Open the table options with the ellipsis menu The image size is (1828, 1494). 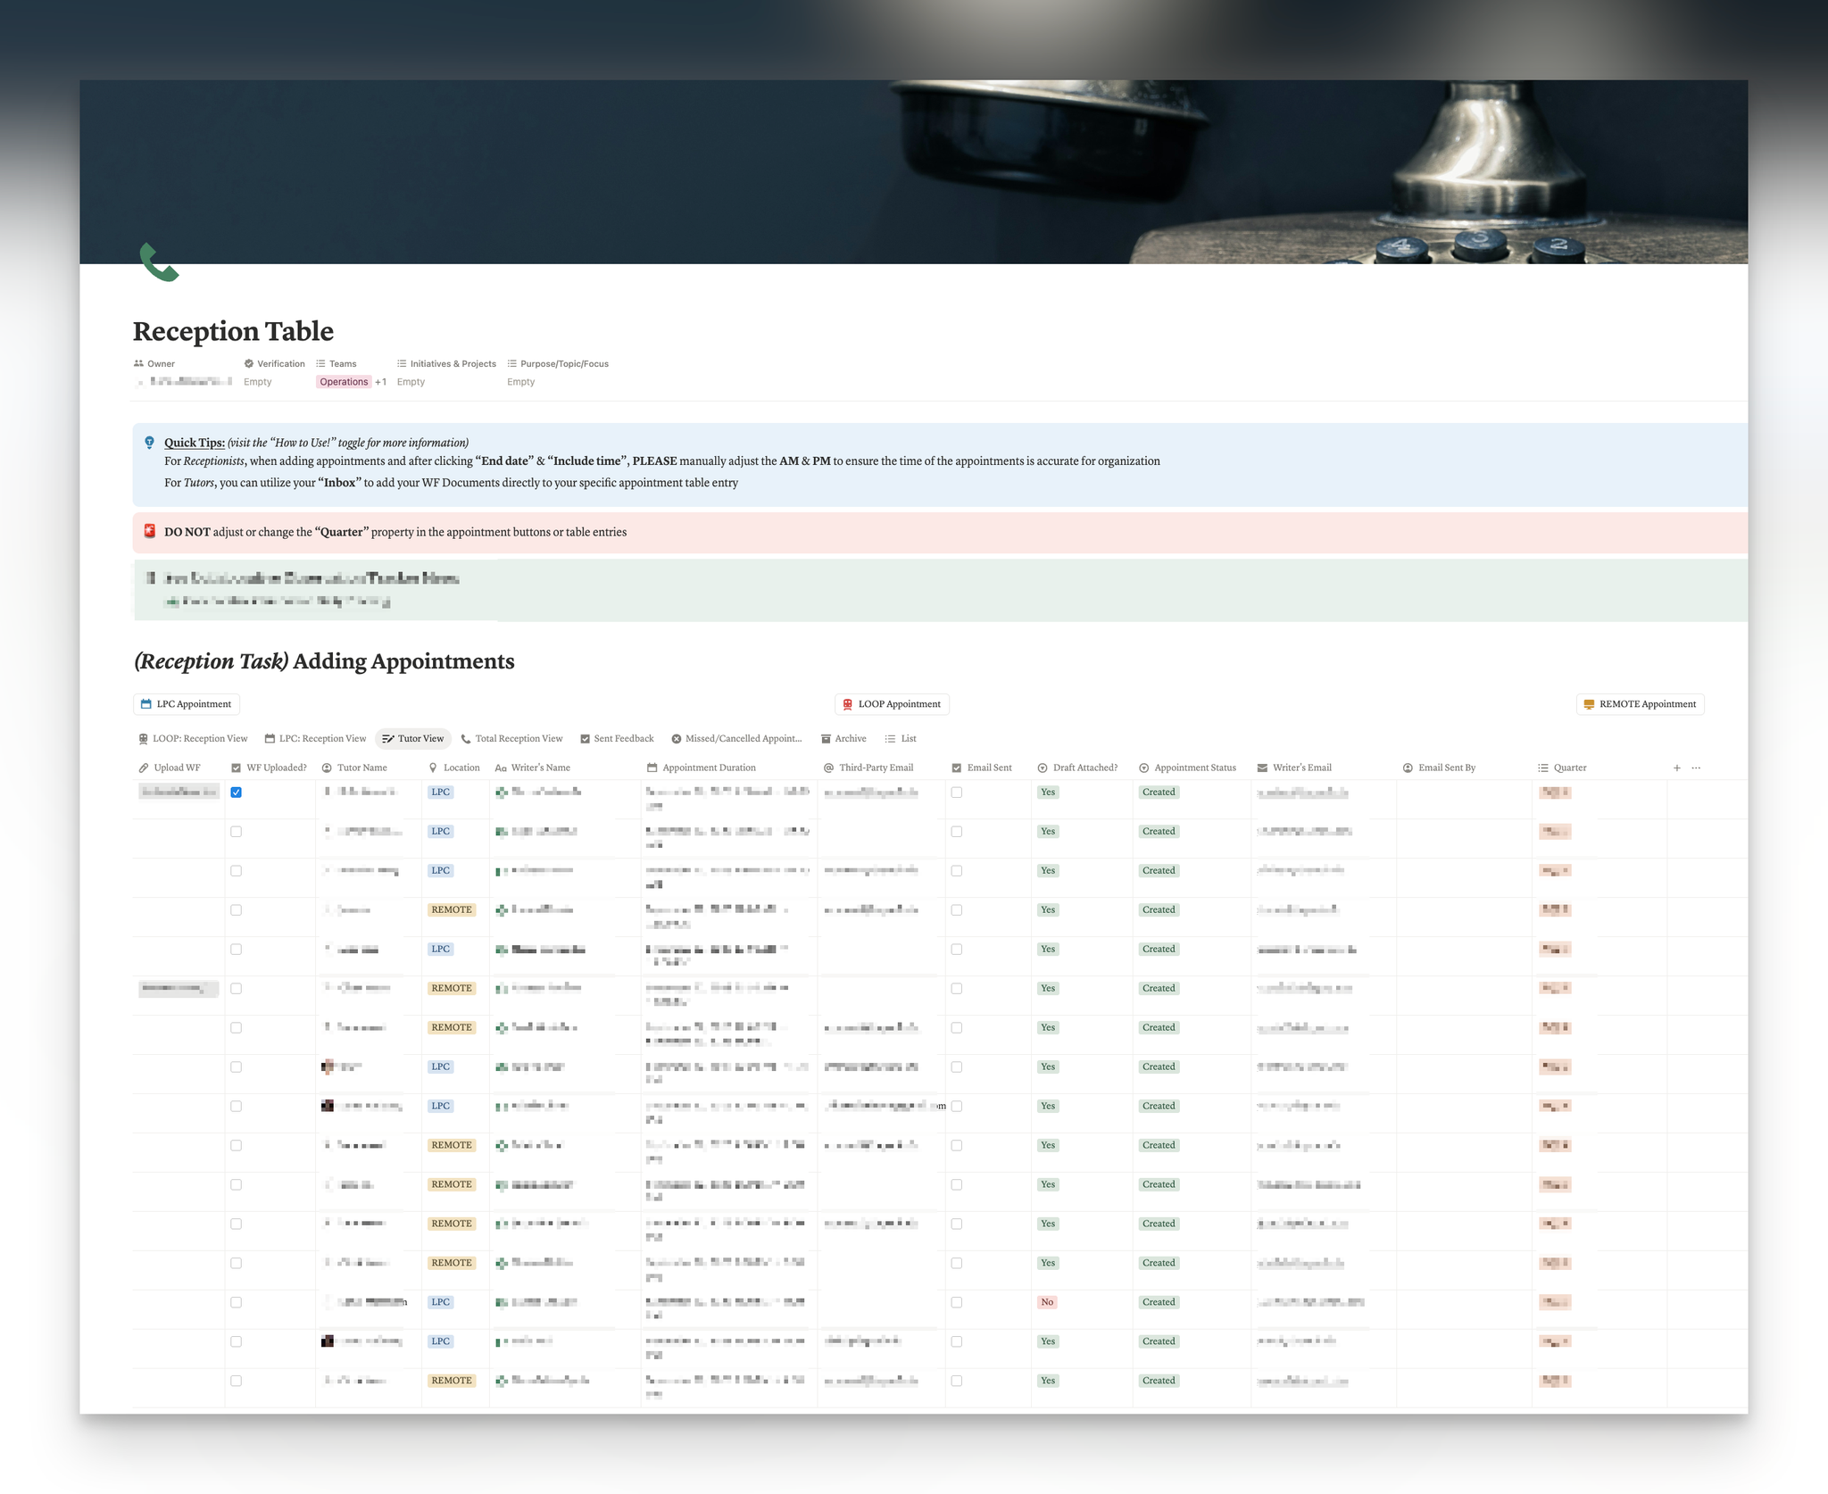[x=1695, y=767]
